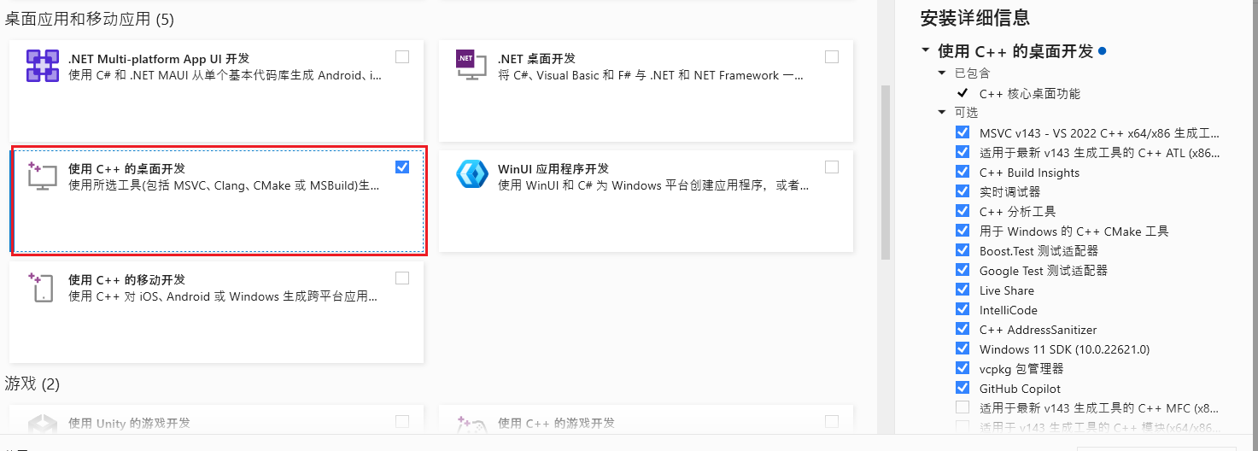Image resolution: width=1258 pixels, height=451 pixels.
Task: Uncheck MSVC v143 - VS 2022 C++ option
Action: (x=963, y=132)
